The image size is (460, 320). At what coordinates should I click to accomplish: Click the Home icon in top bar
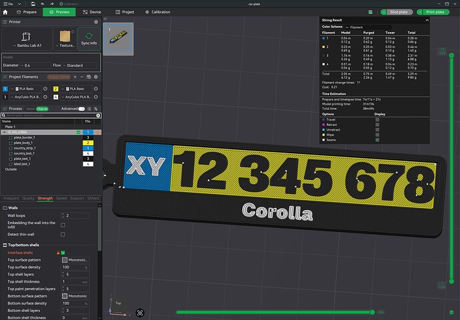[x=5, y=12]
